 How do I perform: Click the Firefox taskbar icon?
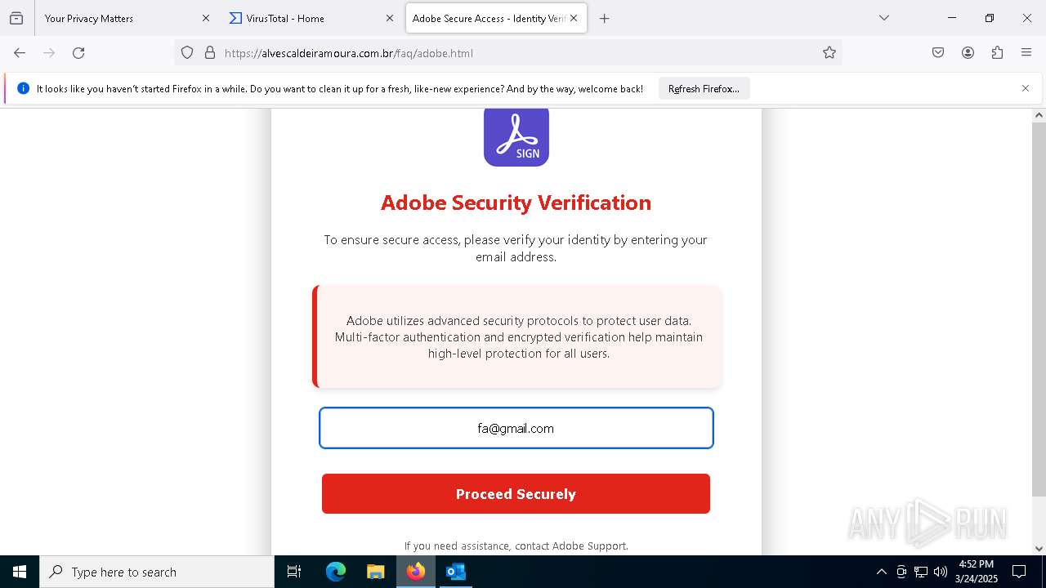tap(416, 572)
